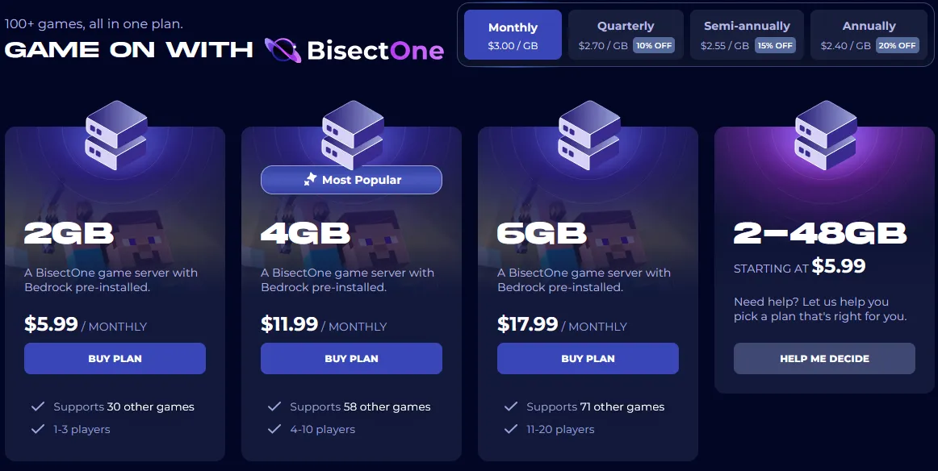Select Annually billing with 20% off

click(869, 35)
